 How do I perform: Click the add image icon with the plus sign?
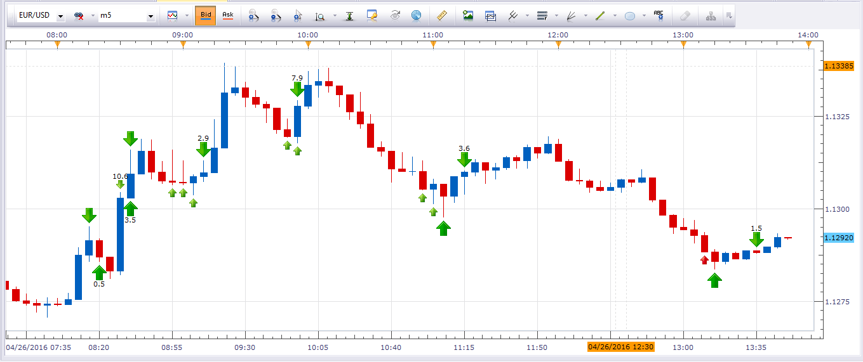(468, 15)
